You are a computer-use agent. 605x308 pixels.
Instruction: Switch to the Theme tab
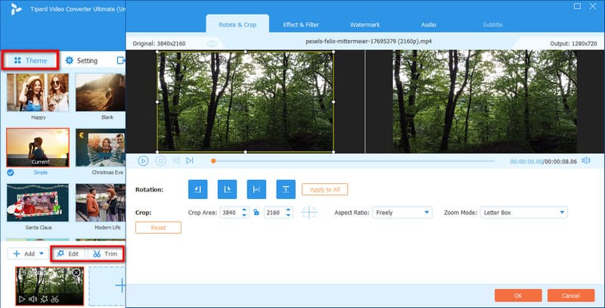click(30, 61)
